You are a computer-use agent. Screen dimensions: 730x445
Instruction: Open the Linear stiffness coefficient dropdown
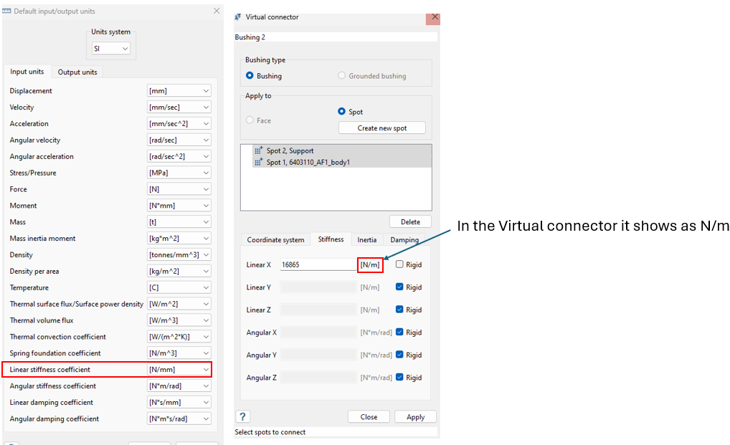[179, 369]
